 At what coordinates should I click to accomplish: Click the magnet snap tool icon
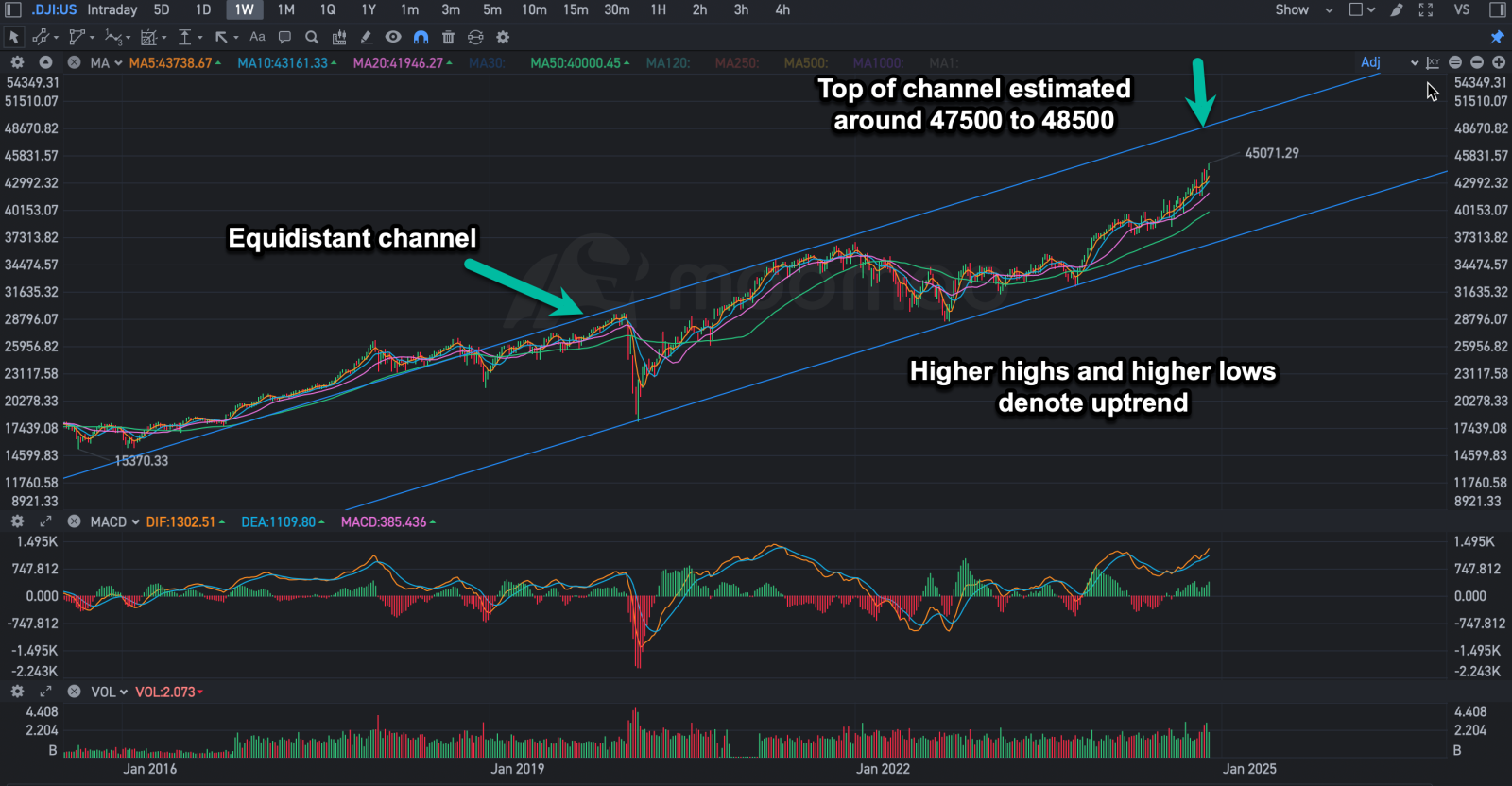point(421,37)
